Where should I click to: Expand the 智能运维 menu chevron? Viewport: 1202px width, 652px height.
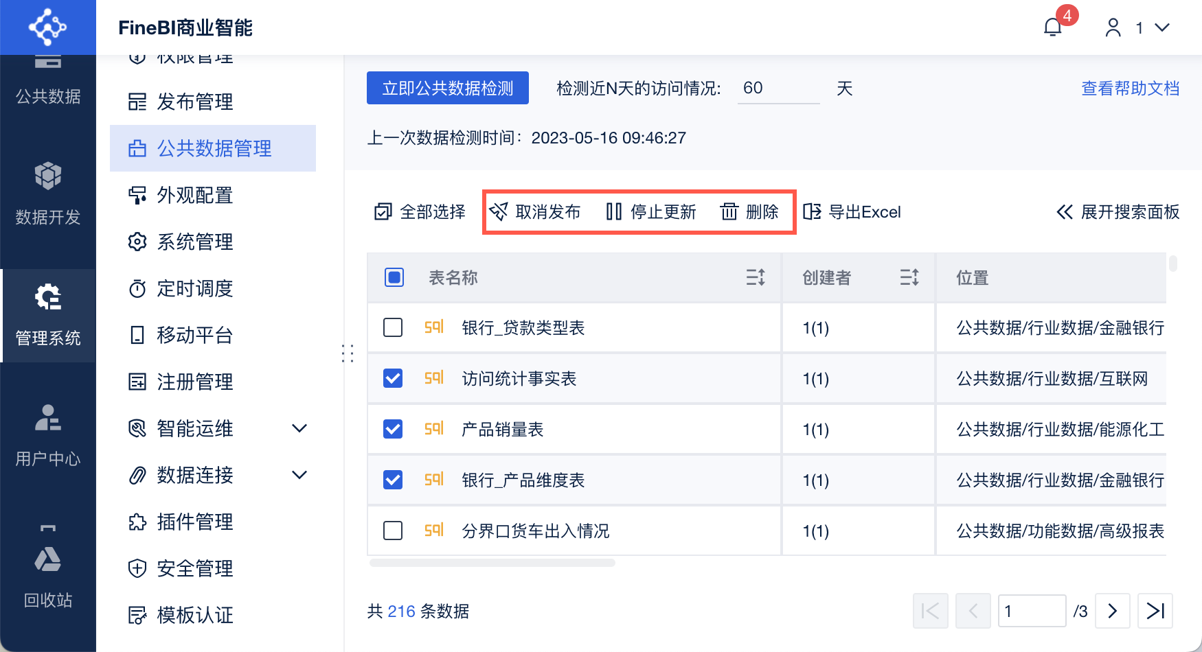[299, 428]
